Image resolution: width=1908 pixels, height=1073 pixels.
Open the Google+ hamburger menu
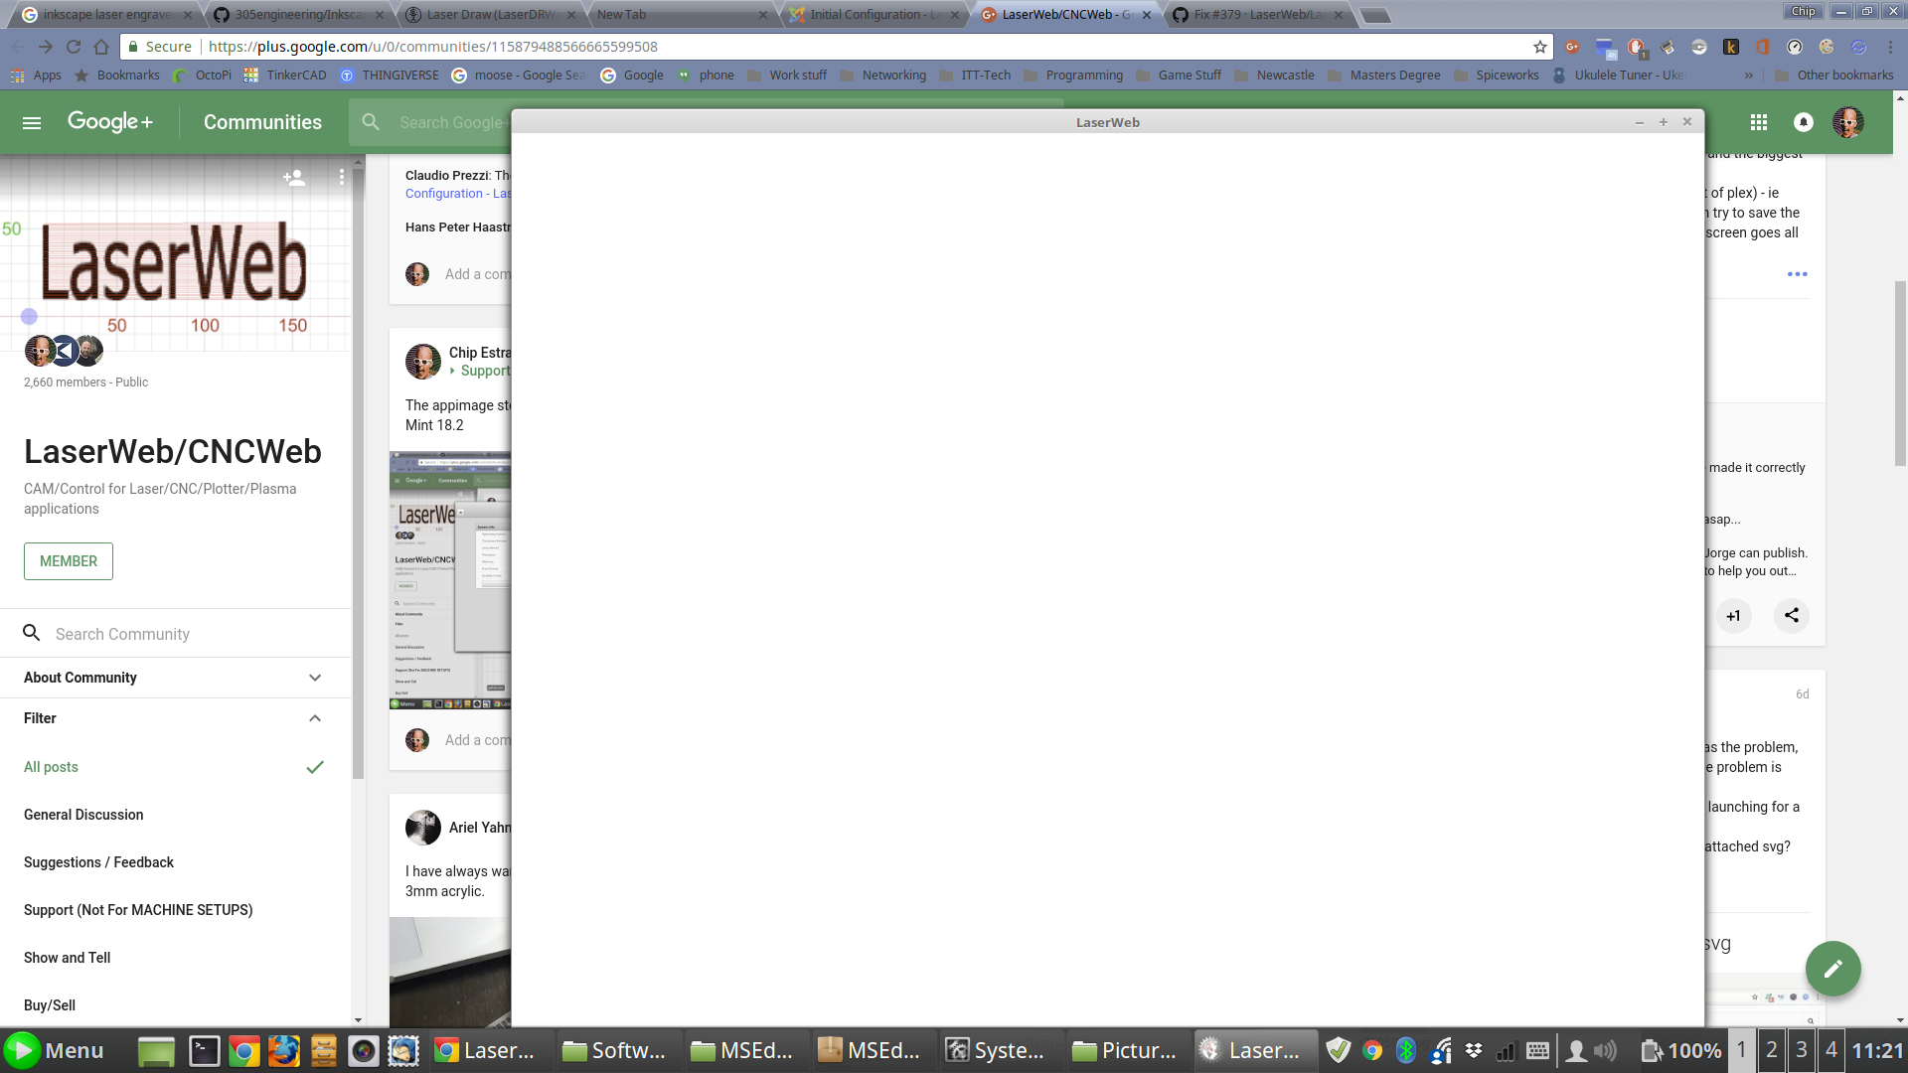32,122
